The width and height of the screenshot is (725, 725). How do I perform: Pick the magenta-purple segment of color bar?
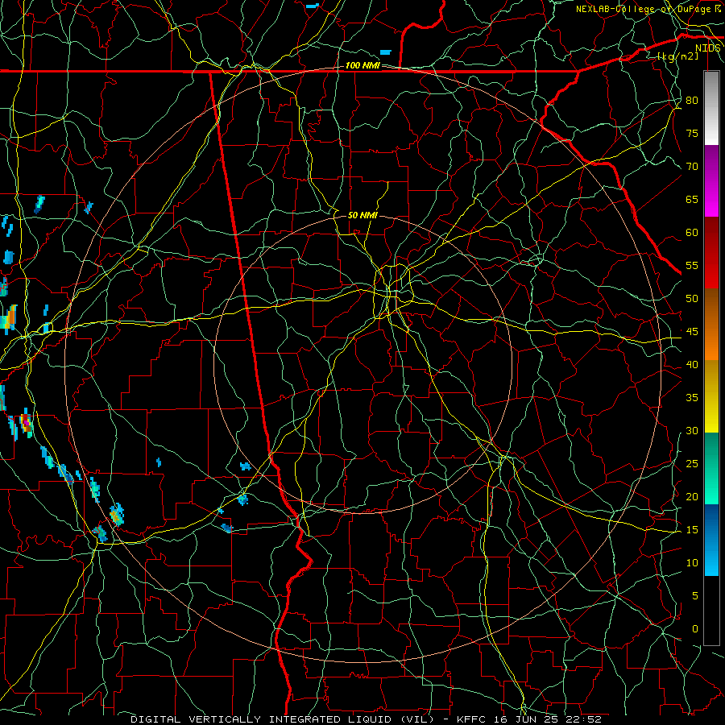click(x=711, y=180)
